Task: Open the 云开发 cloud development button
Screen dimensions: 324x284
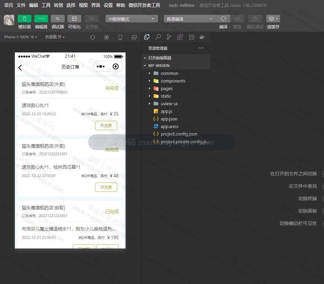Action: [x=92, y=19]
